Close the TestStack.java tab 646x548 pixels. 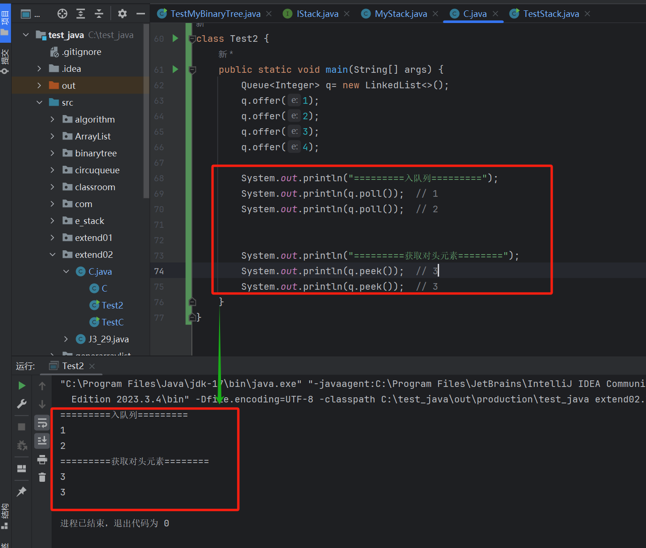pos(587,14)
